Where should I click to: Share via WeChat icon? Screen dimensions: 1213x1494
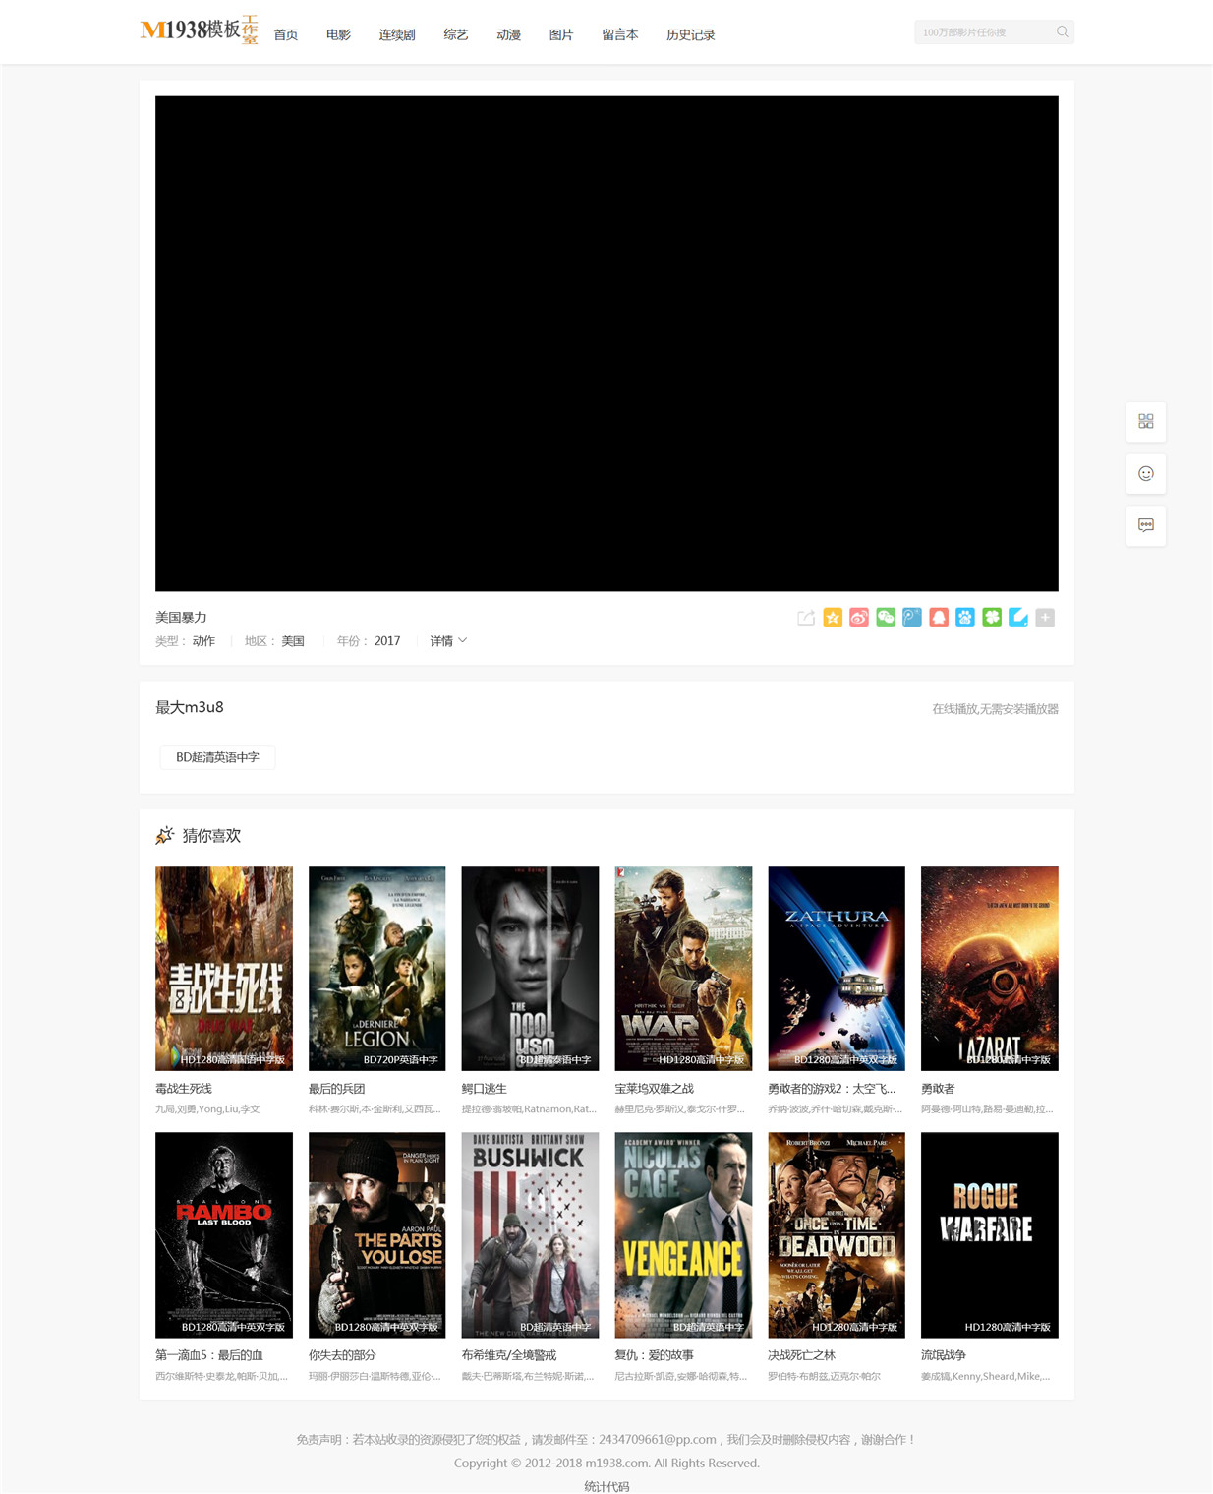tap(886, 618)
